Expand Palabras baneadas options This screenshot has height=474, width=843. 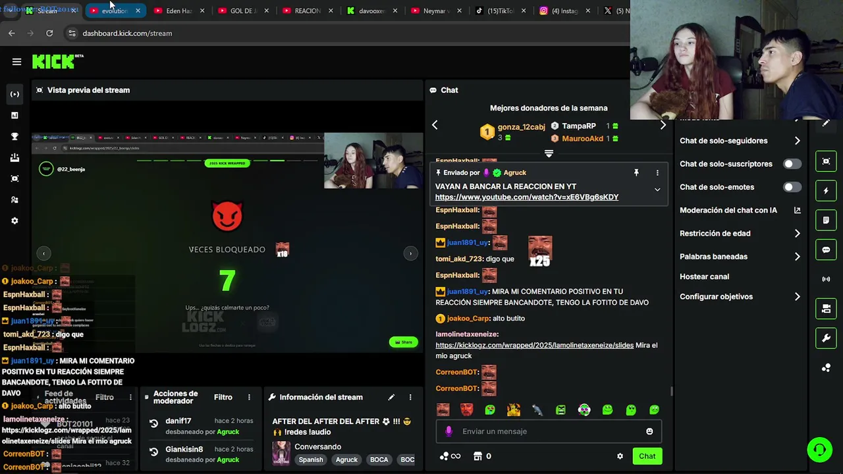[x=797, y=256]
